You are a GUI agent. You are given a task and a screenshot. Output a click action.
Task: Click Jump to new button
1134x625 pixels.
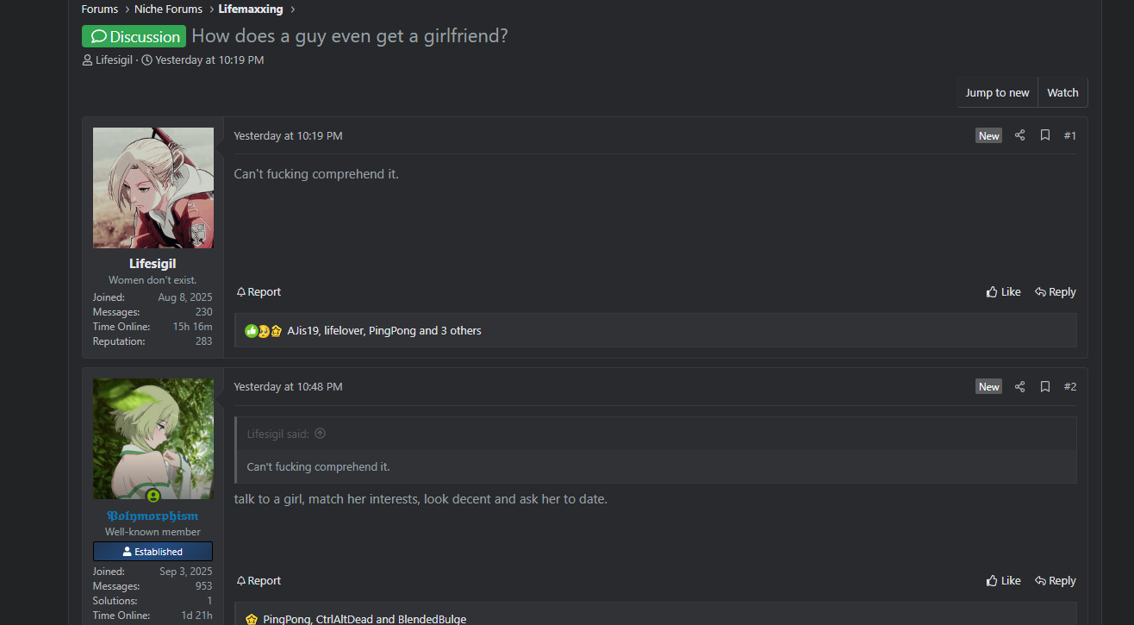(x=997, y=92)
